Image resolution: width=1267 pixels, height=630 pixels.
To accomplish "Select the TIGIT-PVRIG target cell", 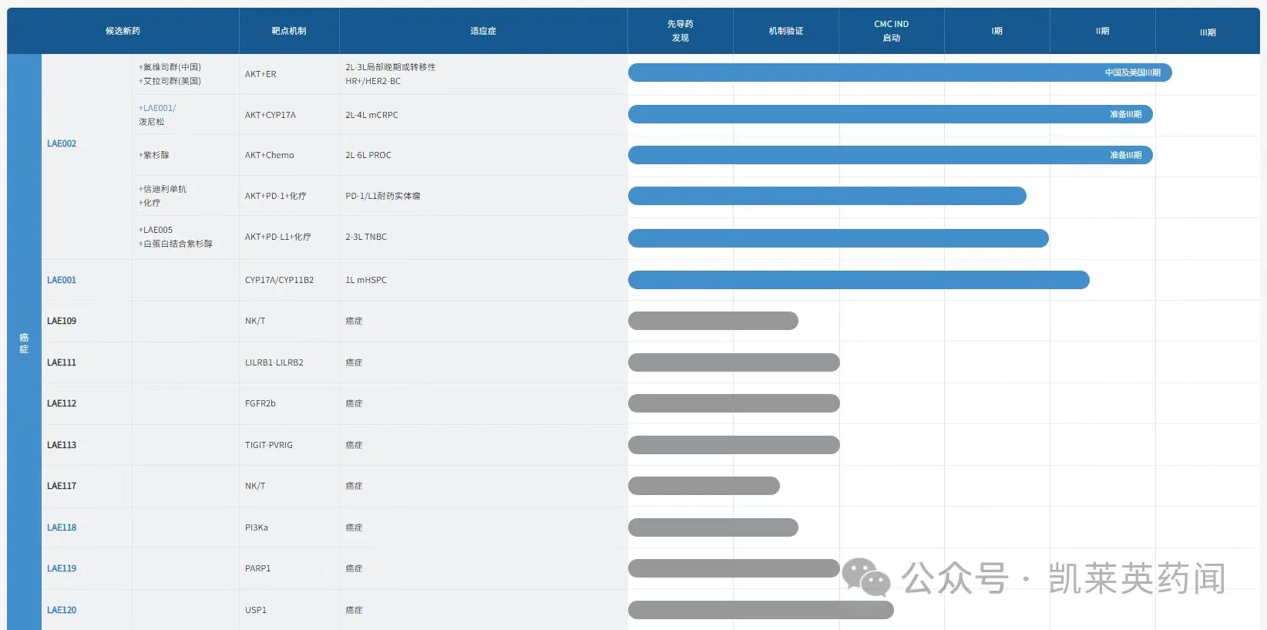I will 269,445.
